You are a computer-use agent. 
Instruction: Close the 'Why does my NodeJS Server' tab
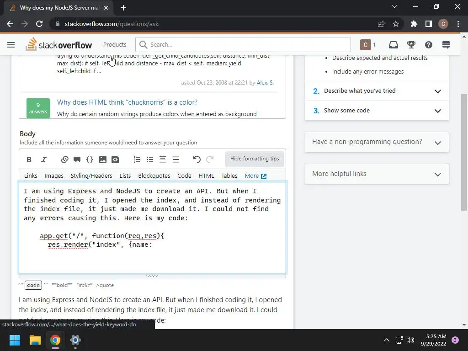click(x=106, y=8)
